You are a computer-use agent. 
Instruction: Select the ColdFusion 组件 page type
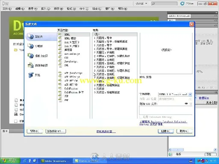coord(74,92)
